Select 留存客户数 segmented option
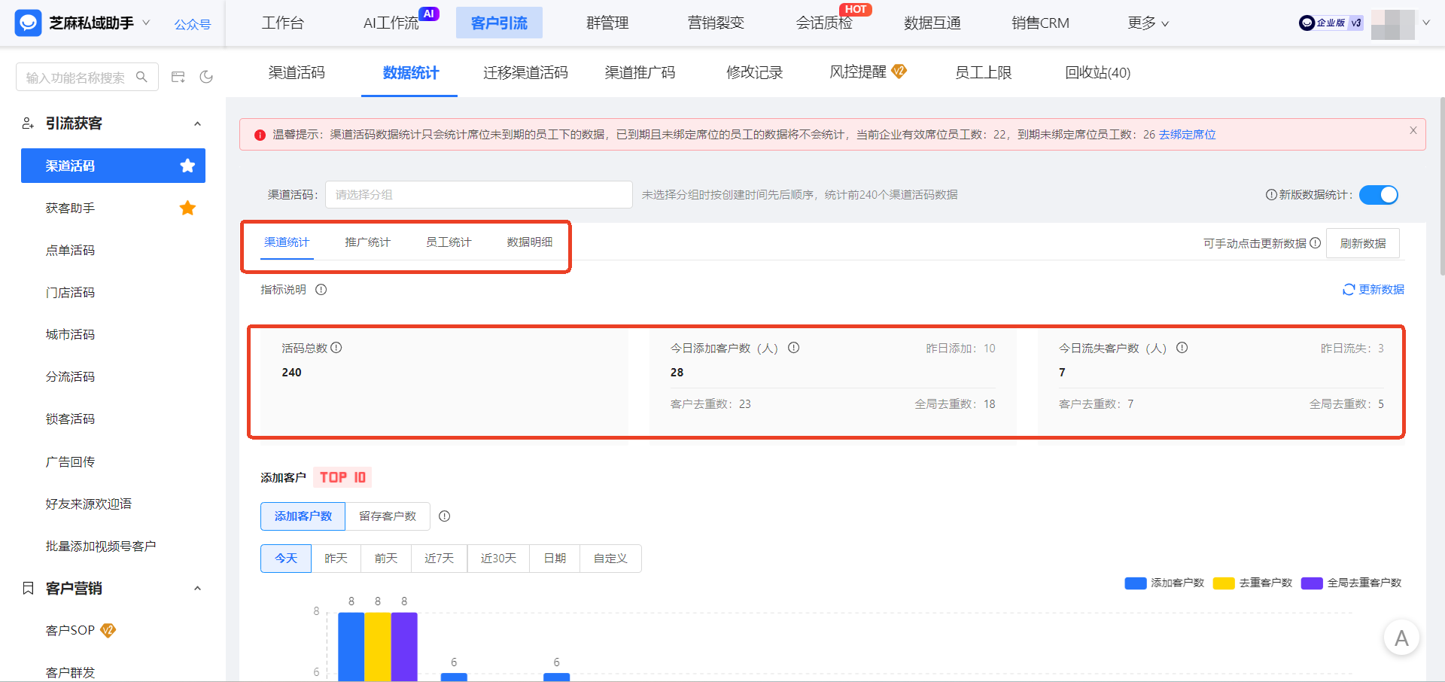Viewport: 1445px width, 682px height. [x=388, y=516]
